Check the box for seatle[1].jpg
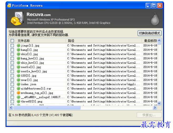 coord(12,67)
